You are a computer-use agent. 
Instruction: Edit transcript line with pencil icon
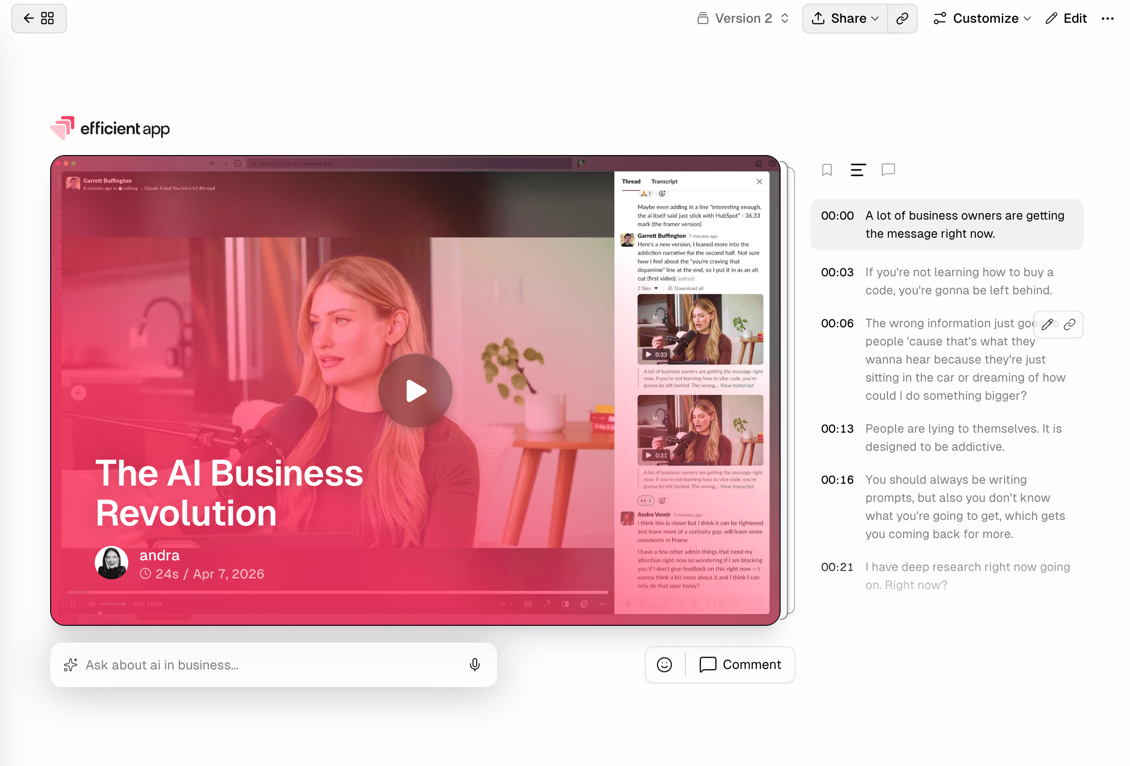coord(1048,325)
